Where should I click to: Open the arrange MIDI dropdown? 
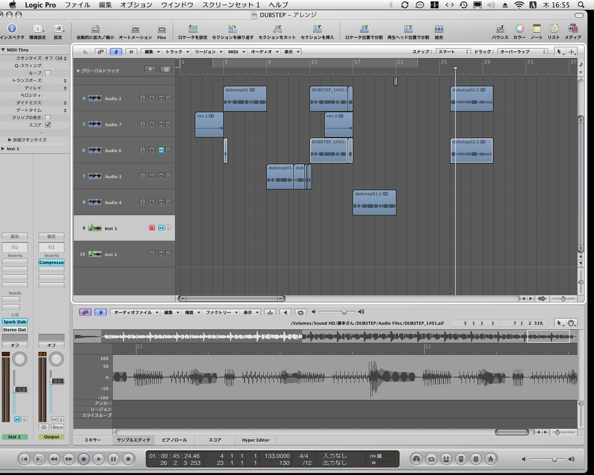[236, 51]
